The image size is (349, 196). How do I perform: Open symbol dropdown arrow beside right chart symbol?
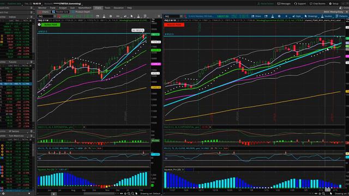[x=181, y=16]
